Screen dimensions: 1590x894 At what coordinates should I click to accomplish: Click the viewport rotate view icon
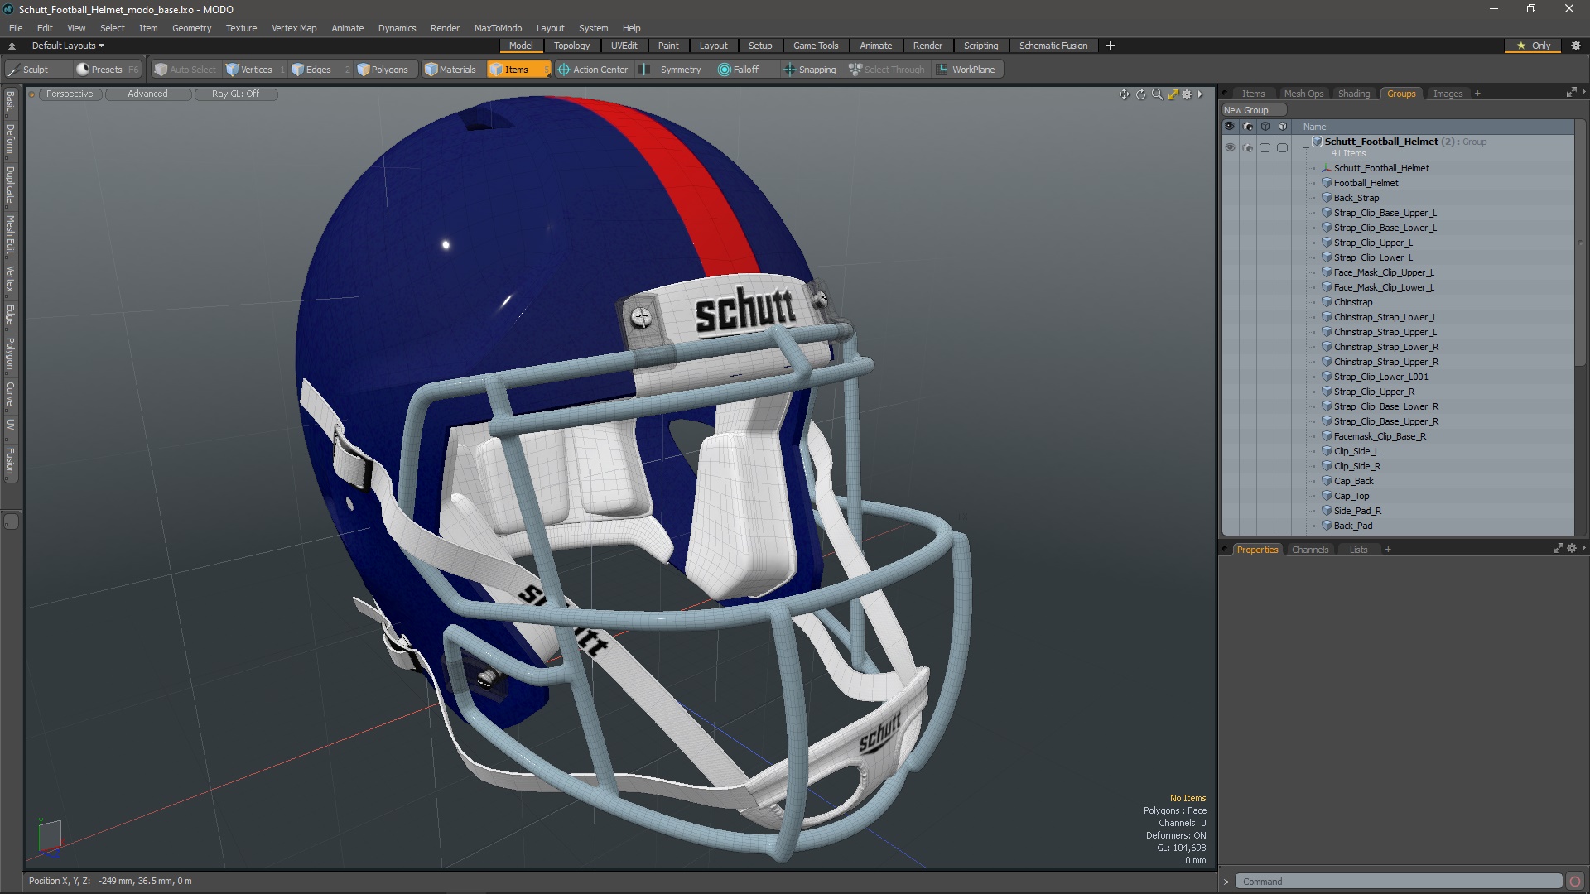(x=1140, y=94)
